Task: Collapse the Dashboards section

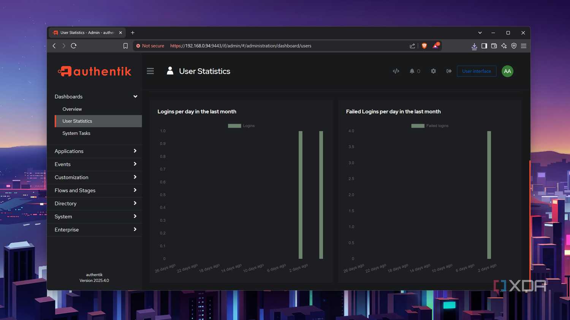Action: click(95, 97)
